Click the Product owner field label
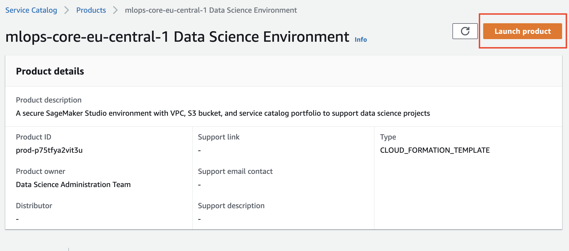 (41, 171)
